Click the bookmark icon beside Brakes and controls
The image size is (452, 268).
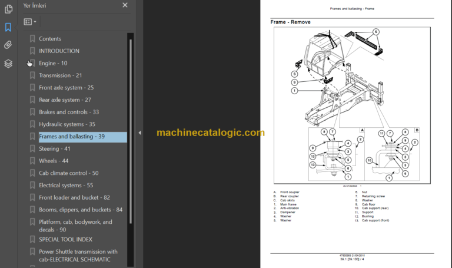[32, 112]
